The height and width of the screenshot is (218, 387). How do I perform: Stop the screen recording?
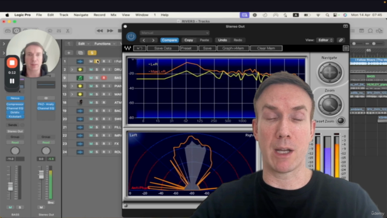click(x=12, y=63)
